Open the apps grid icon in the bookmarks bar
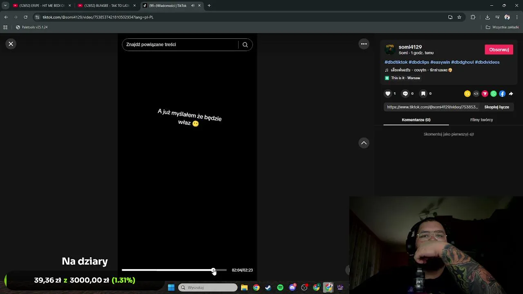This screenshot has height=294, width=523. pos(5,27)
